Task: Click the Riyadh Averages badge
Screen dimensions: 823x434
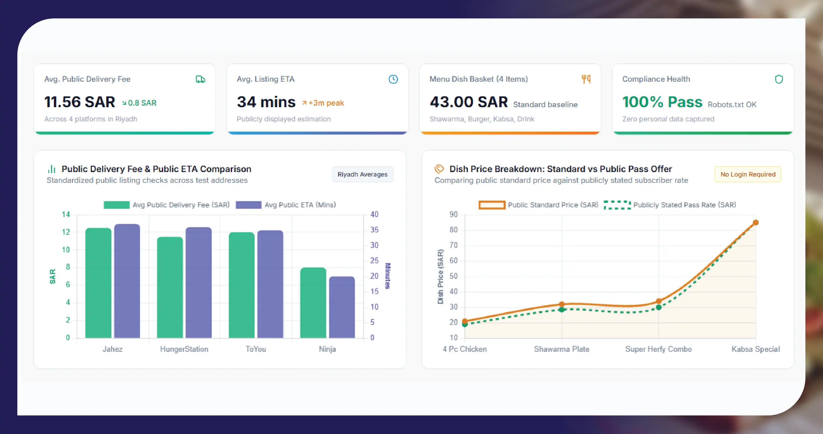Action: (x=362, y=174)
